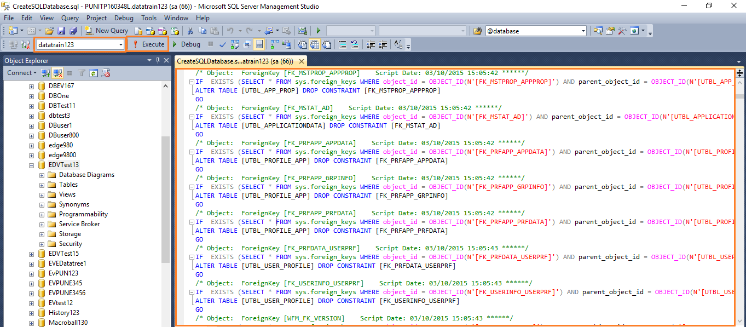
Task: Toggle Object Explorer auto-hide pin
Action: (x=158, y=60)
